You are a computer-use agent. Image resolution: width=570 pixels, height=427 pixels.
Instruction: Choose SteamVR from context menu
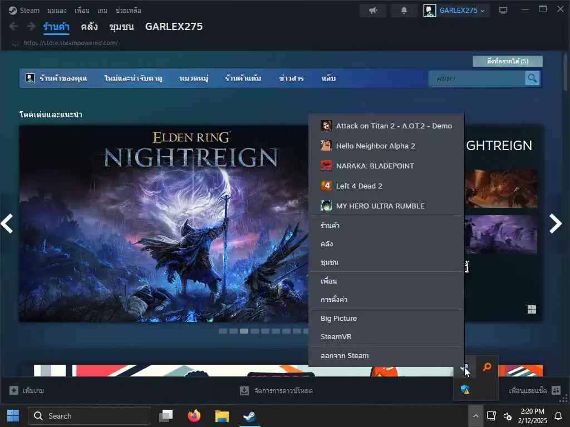point(386,336)
